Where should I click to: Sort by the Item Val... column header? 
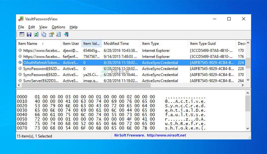click(x=91, y=44)
